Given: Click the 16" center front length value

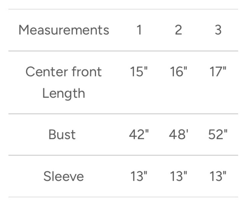Looking at the screenshot, I should pos(179,72).
